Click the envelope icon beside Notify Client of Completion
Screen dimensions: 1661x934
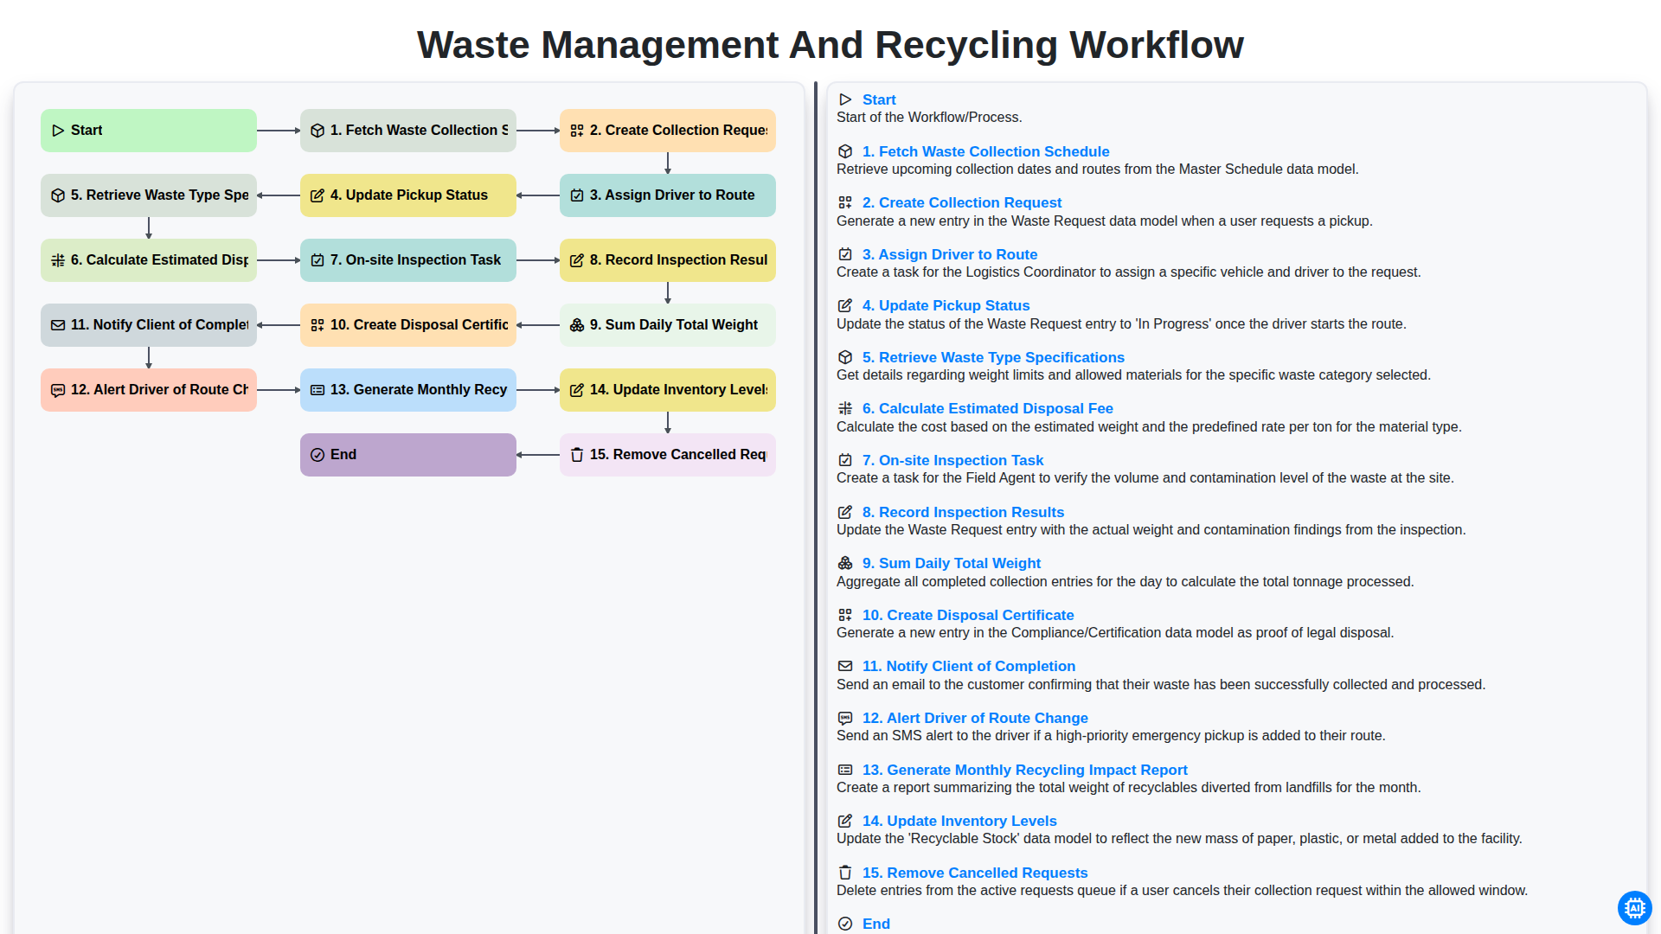point(845,666)
